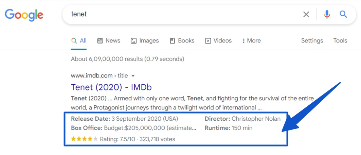
Task: Start voice search with microphone icon
Action: [327, 15]
